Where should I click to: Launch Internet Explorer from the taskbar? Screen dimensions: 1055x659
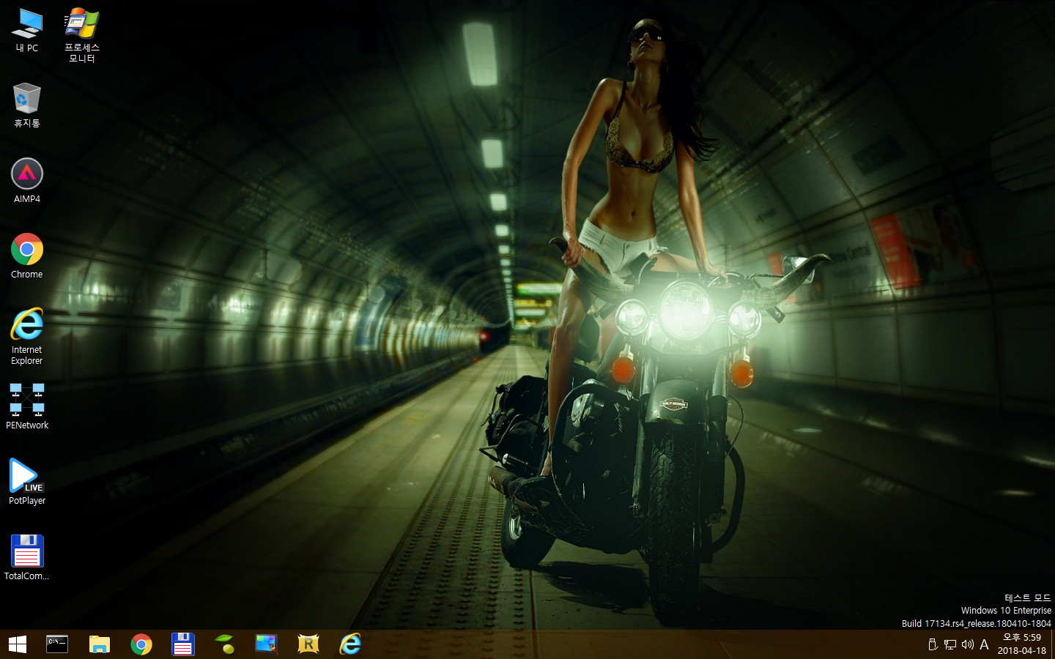point(351,644)
